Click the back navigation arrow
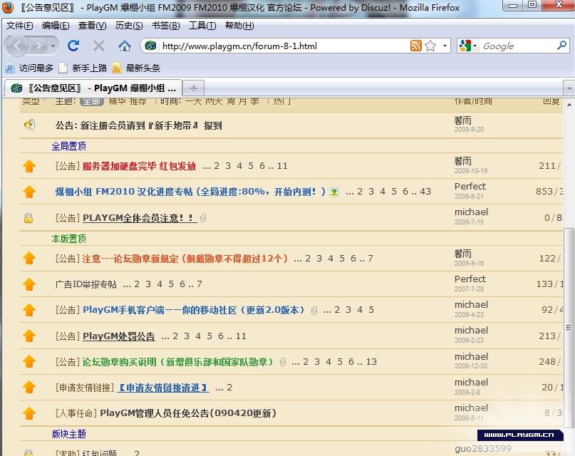575x456 pixels. pos(19,46)
